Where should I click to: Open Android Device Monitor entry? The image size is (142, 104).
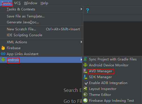pos(112,65)
